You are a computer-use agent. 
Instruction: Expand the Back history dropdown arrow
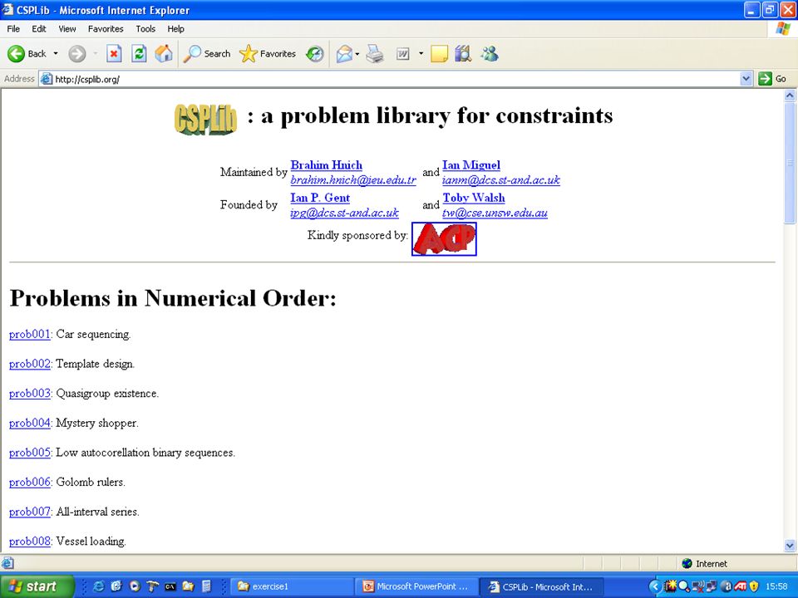pos(56,53)
